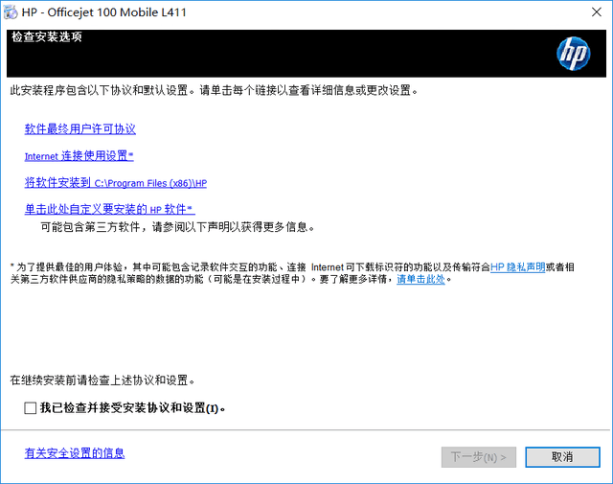Click the 可能包含第三方软件 note text
The height and width of the screenshot is (484, 613).
click(x=177, y=227)
